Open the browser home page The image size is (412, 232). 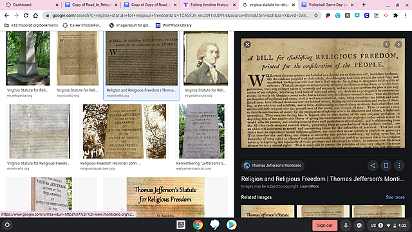pyautogui.click(x=35, y=15)
